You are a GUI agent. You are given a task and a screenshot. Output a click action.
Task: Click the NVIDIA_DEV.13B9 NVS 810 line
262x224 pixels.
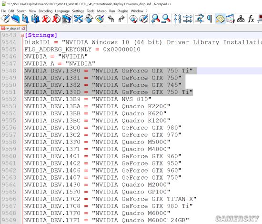point(88,99)
